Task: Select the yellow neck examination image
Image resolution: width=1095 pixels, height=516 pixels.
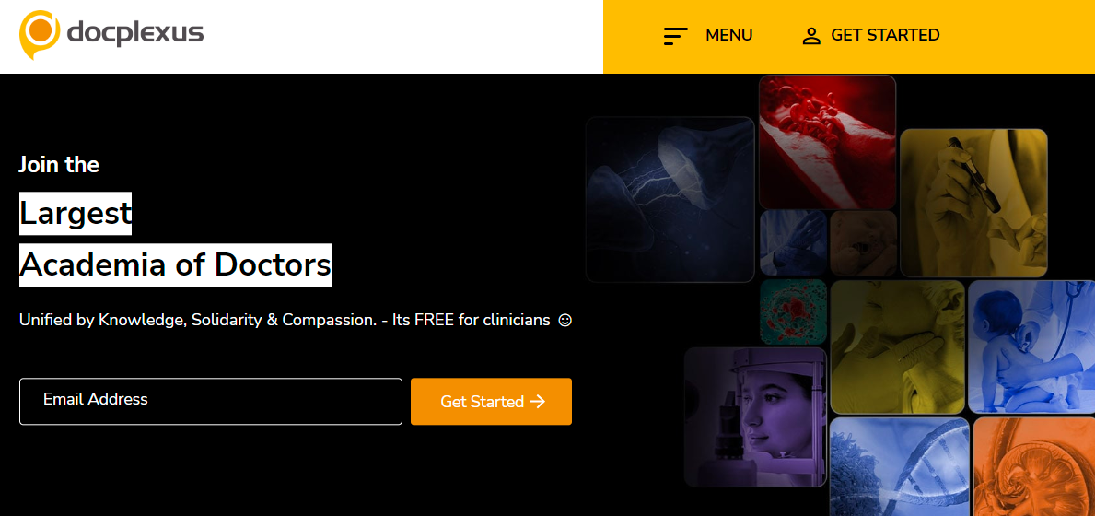Action: 897,347
